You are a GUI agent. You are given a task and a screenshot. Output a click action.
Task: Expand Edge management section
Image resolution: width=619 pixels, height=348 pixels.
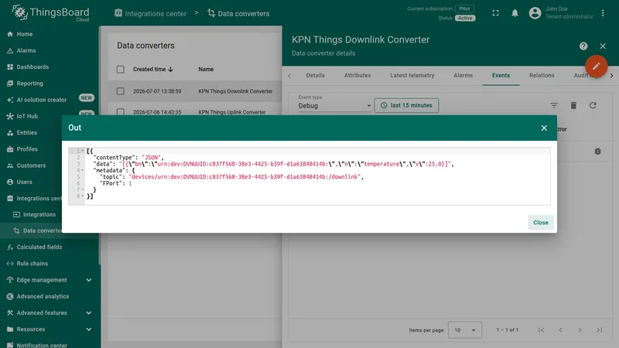[x=50, y=280]
